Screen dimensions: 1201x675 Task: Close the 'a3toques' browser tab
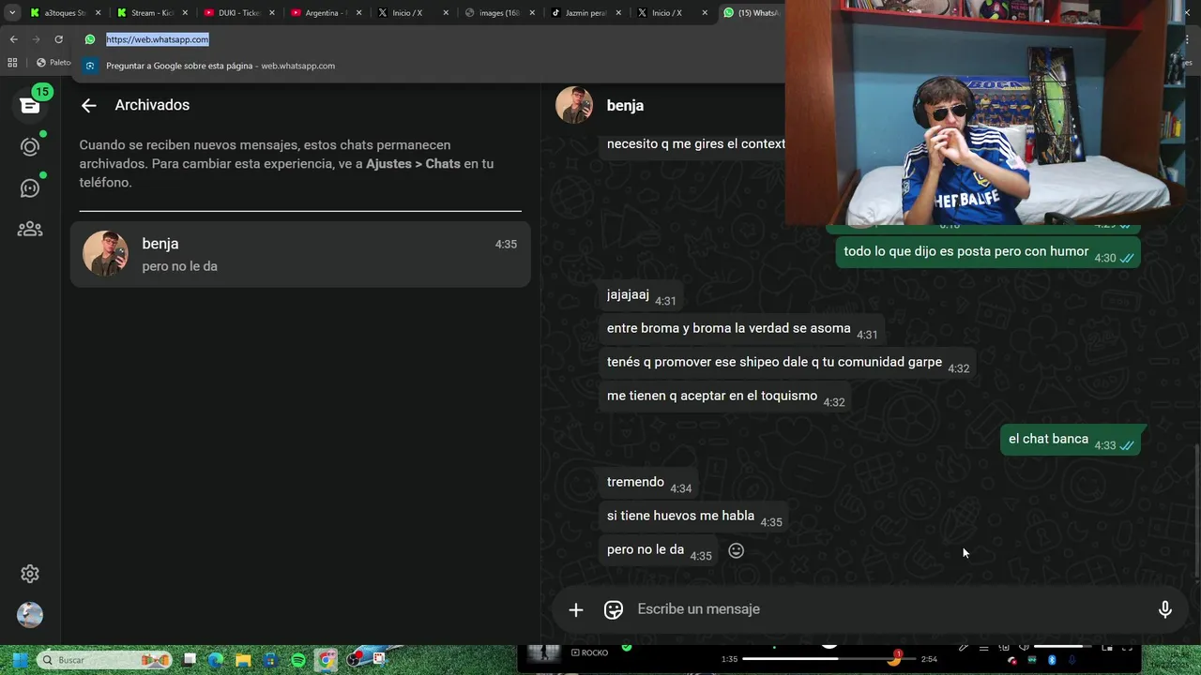click(x=99, y=13)
